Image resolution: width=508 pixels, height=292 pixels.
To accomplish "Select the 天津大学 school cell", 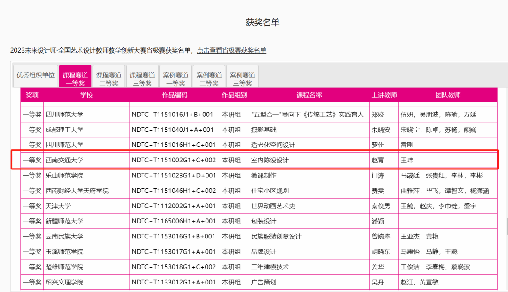I will (87, 206).
